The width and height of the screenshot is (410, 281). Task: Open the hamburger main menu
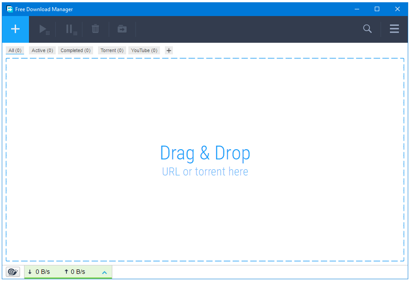pyautogui.click(x=394, y=29)
